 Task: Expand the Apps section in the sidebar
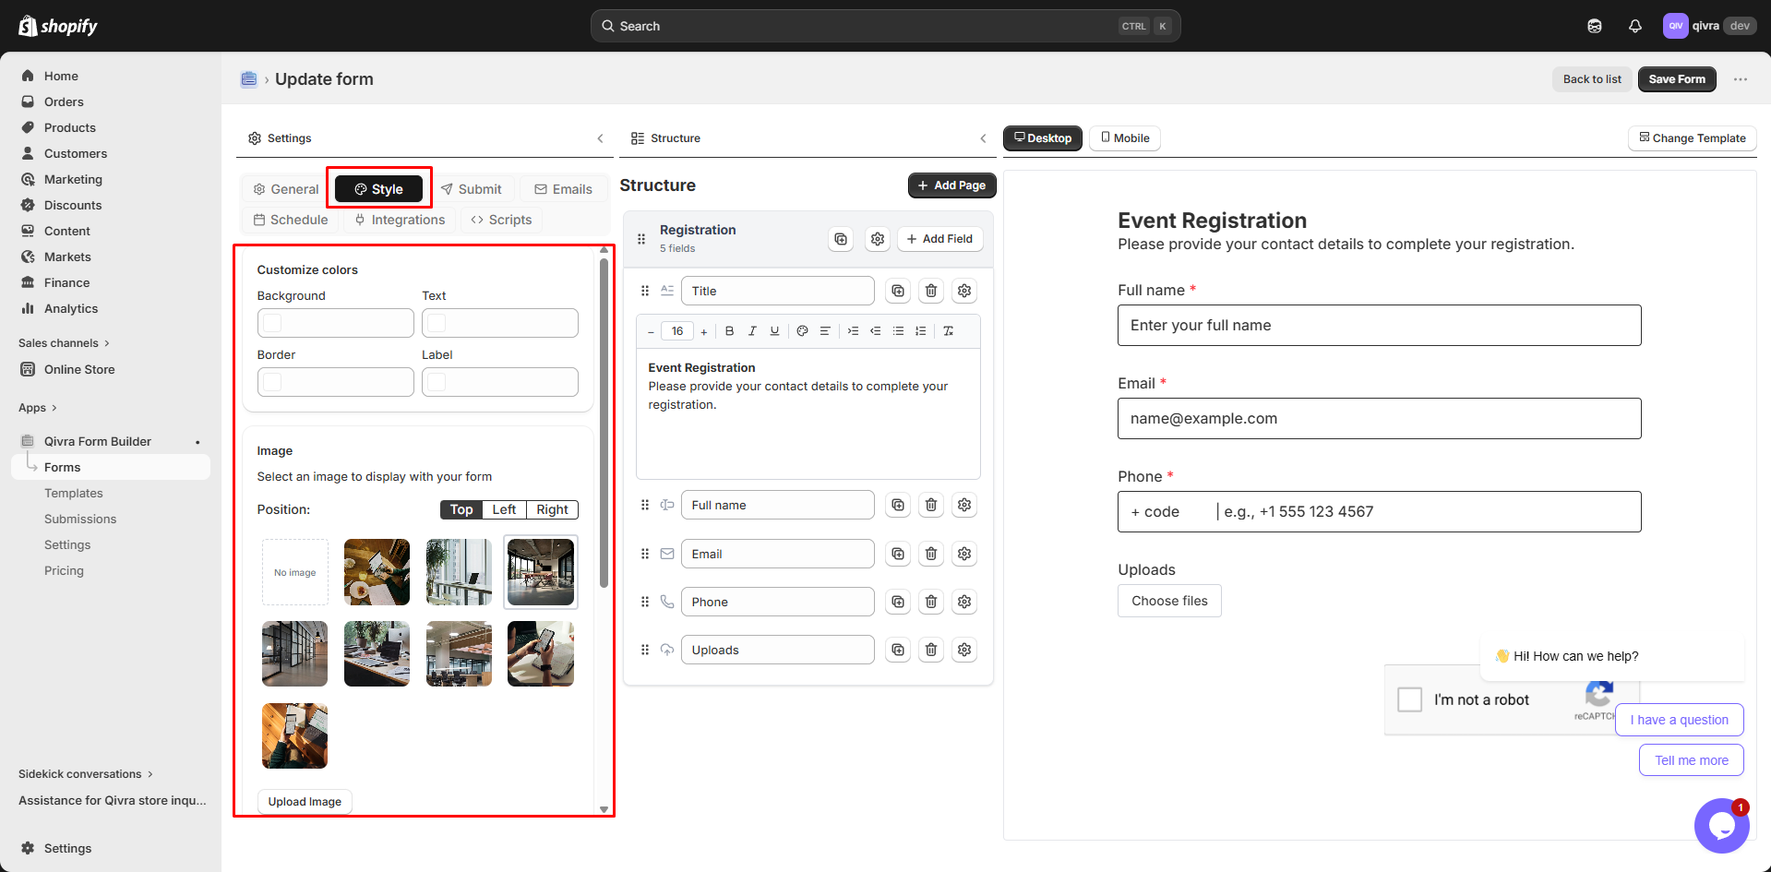click(38, 408)
